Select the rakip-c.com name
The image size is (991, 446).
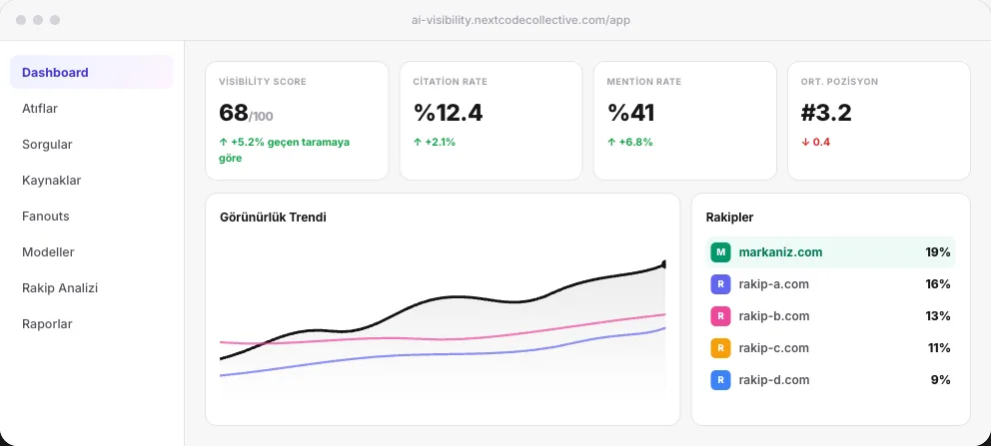coord(773,348)
